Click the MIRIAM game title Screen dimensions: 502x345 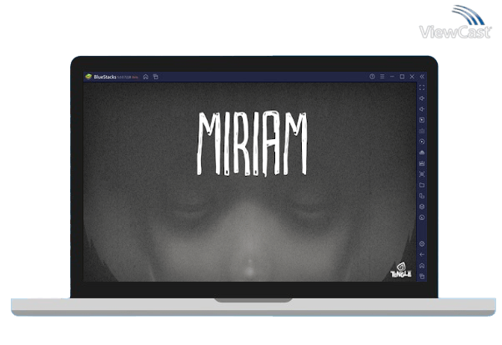(252, 143)
